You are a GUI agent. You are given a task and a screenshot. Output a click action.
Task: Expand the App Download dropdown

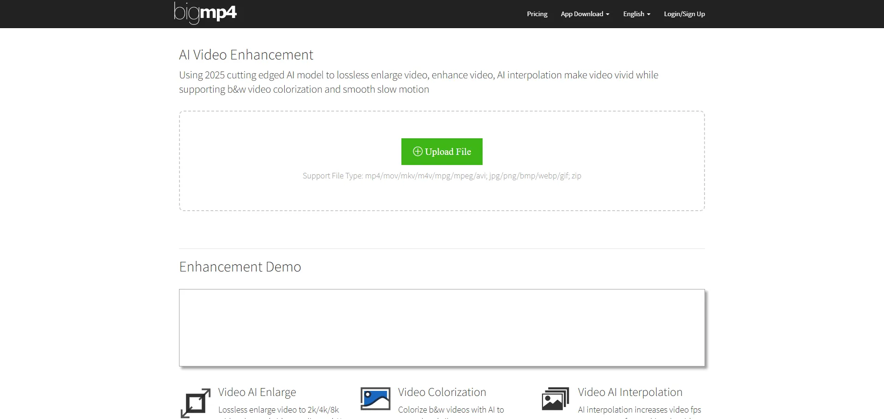[585, 14]
